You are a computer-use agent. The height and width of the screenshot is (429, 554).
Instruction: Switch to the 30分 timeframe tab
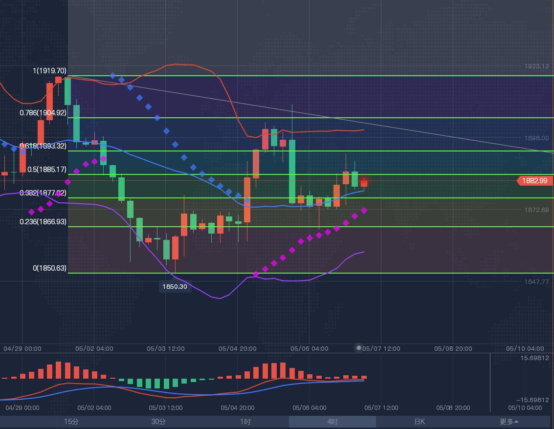[157, 421]
